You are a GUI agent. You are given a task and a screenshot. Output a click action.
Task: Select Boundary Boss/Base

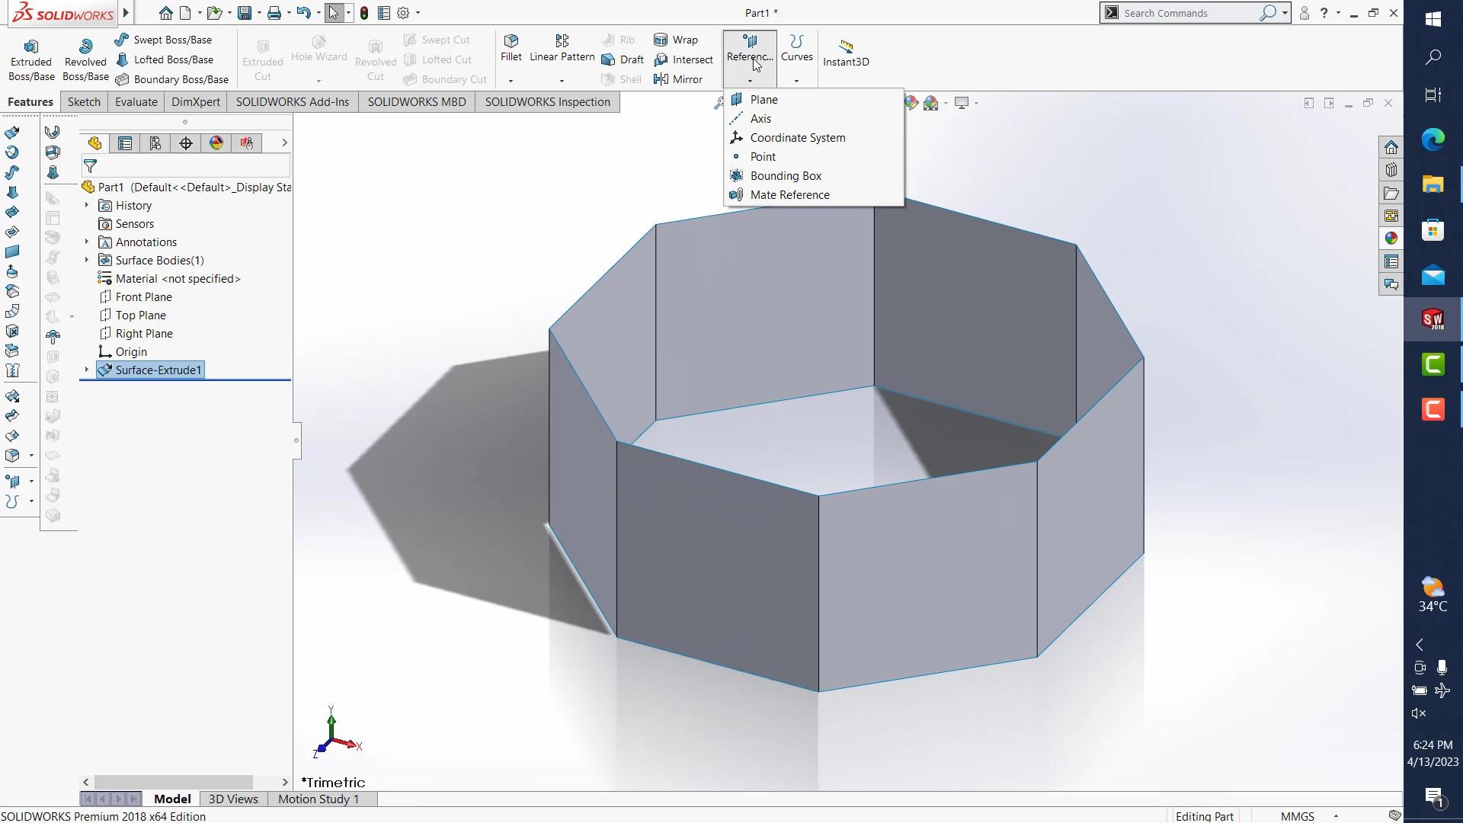tap(171, 79)
